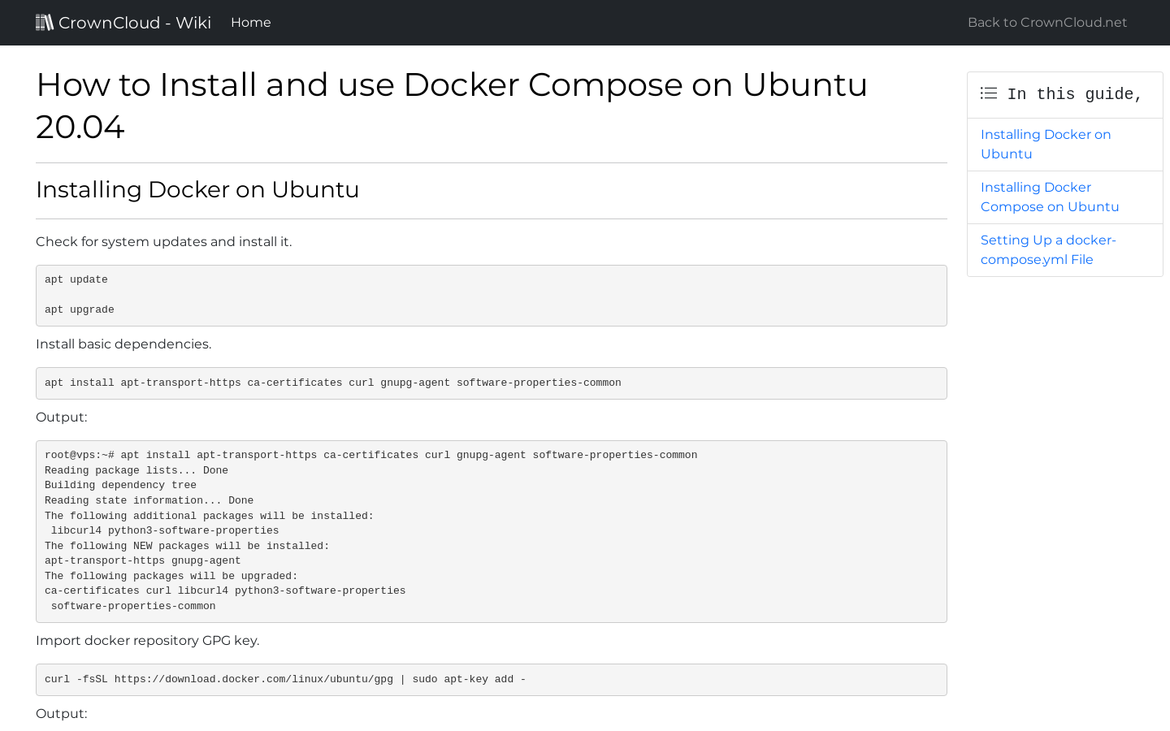Click the header bar logo area
This screenshot has width=1170, height=731.
(x=122, y=22)
